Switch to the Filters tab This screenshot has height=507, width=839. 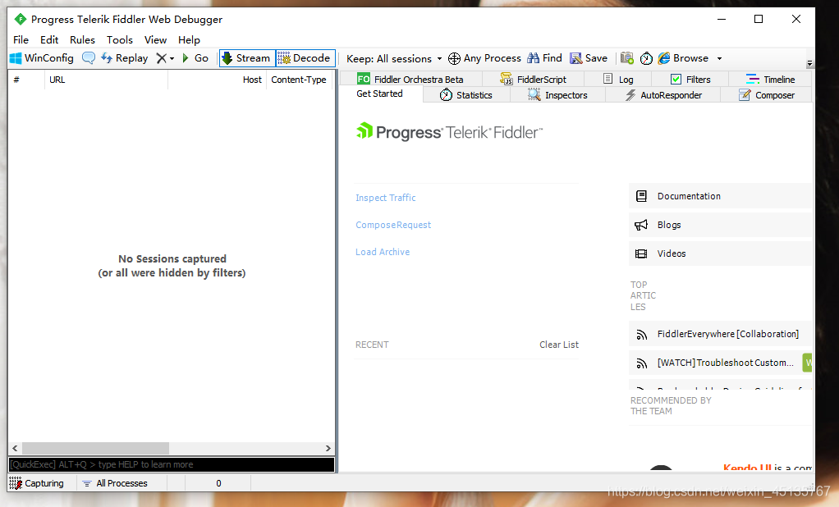click(690, 79)
